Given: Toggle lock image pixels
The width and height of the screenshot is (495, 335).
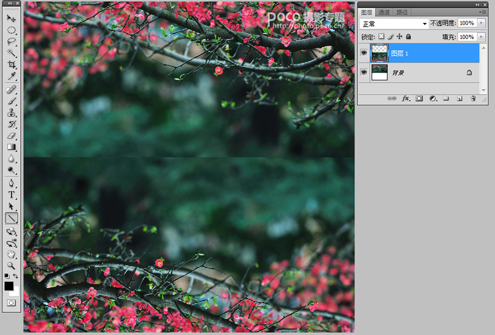Looking at the screenshot, I should tap(390, 36).
